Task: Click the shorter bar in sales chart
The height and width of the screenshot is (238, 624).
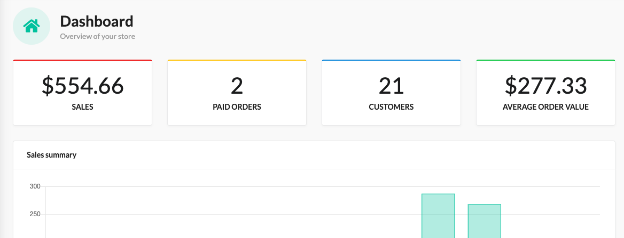Action: pyautogui.click(x=485, y=221)
